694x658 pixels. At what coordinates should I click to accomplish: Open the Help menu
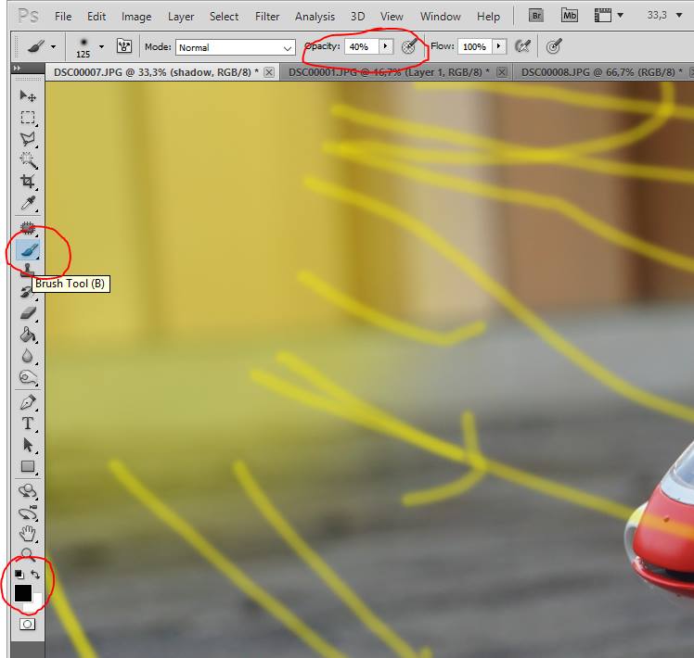pyautogui.click(x=488, y=17)
